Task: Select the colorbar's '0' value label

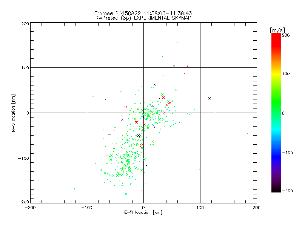Action: pos(283,113)
